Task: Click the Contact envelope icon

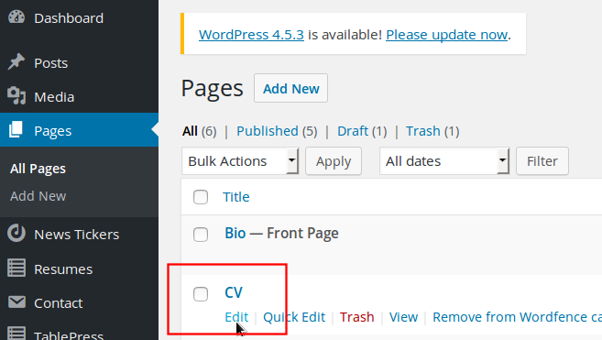Action: (16, 302)
